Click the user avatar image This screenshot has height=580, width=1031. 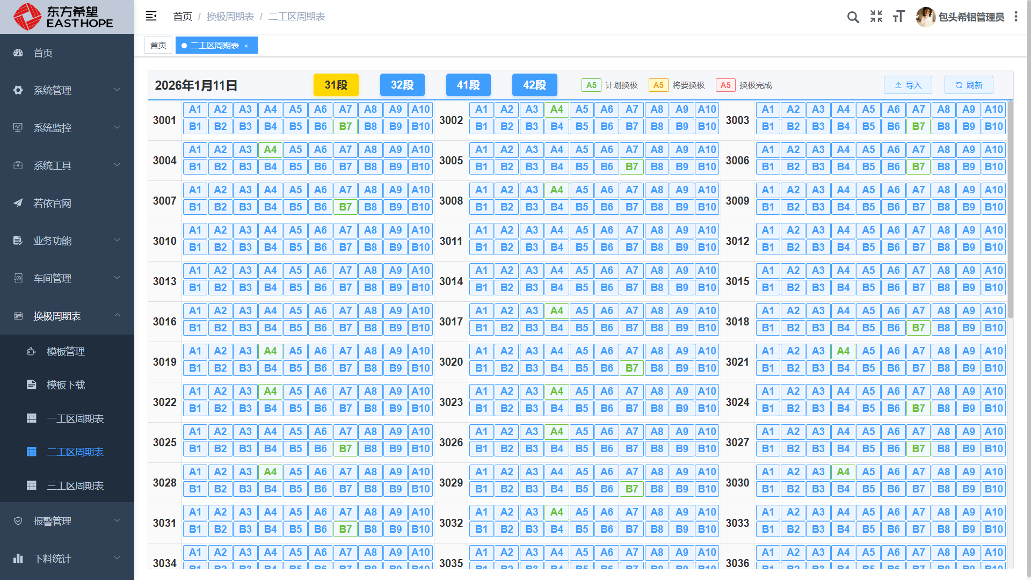click(925, 17)
